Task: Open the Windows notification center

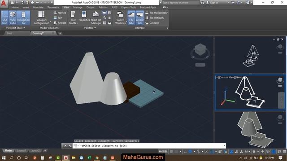Action: [x=280, y=158]
